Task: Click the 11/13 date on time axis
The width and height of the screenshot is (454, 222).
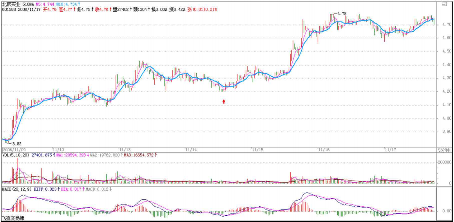Action: coord(125,150)
